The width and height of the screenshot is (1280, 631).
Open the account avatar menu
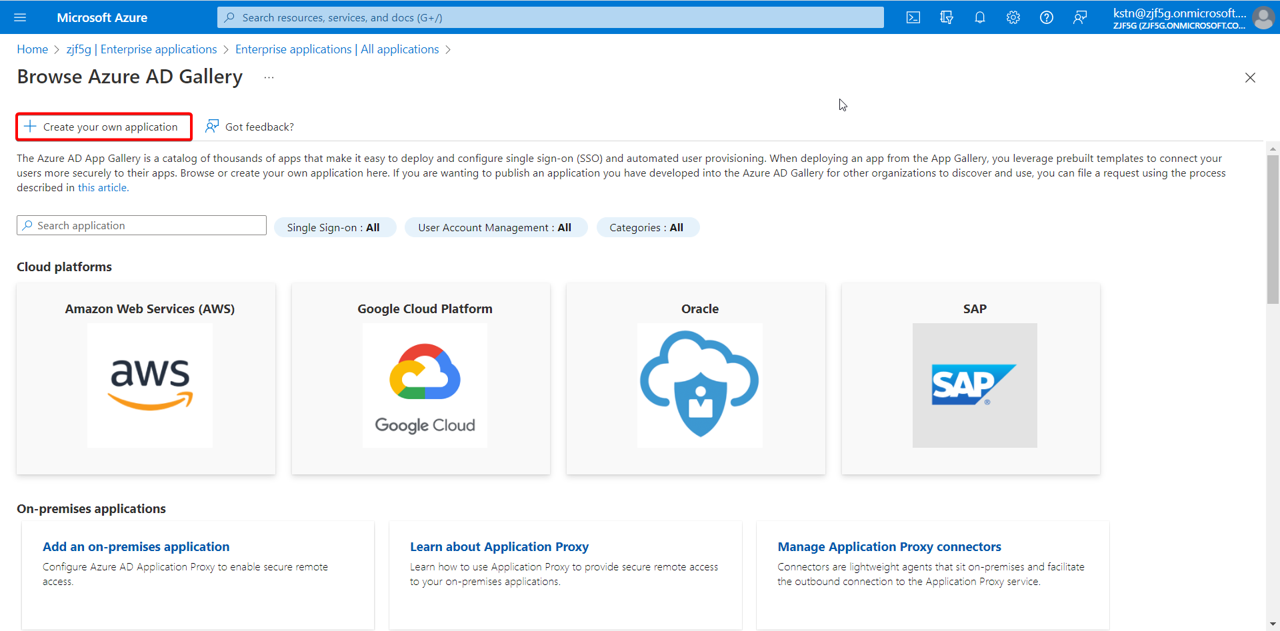(1263, 17)
